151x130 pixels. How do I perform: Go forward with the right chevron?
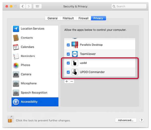pos(29,6)
